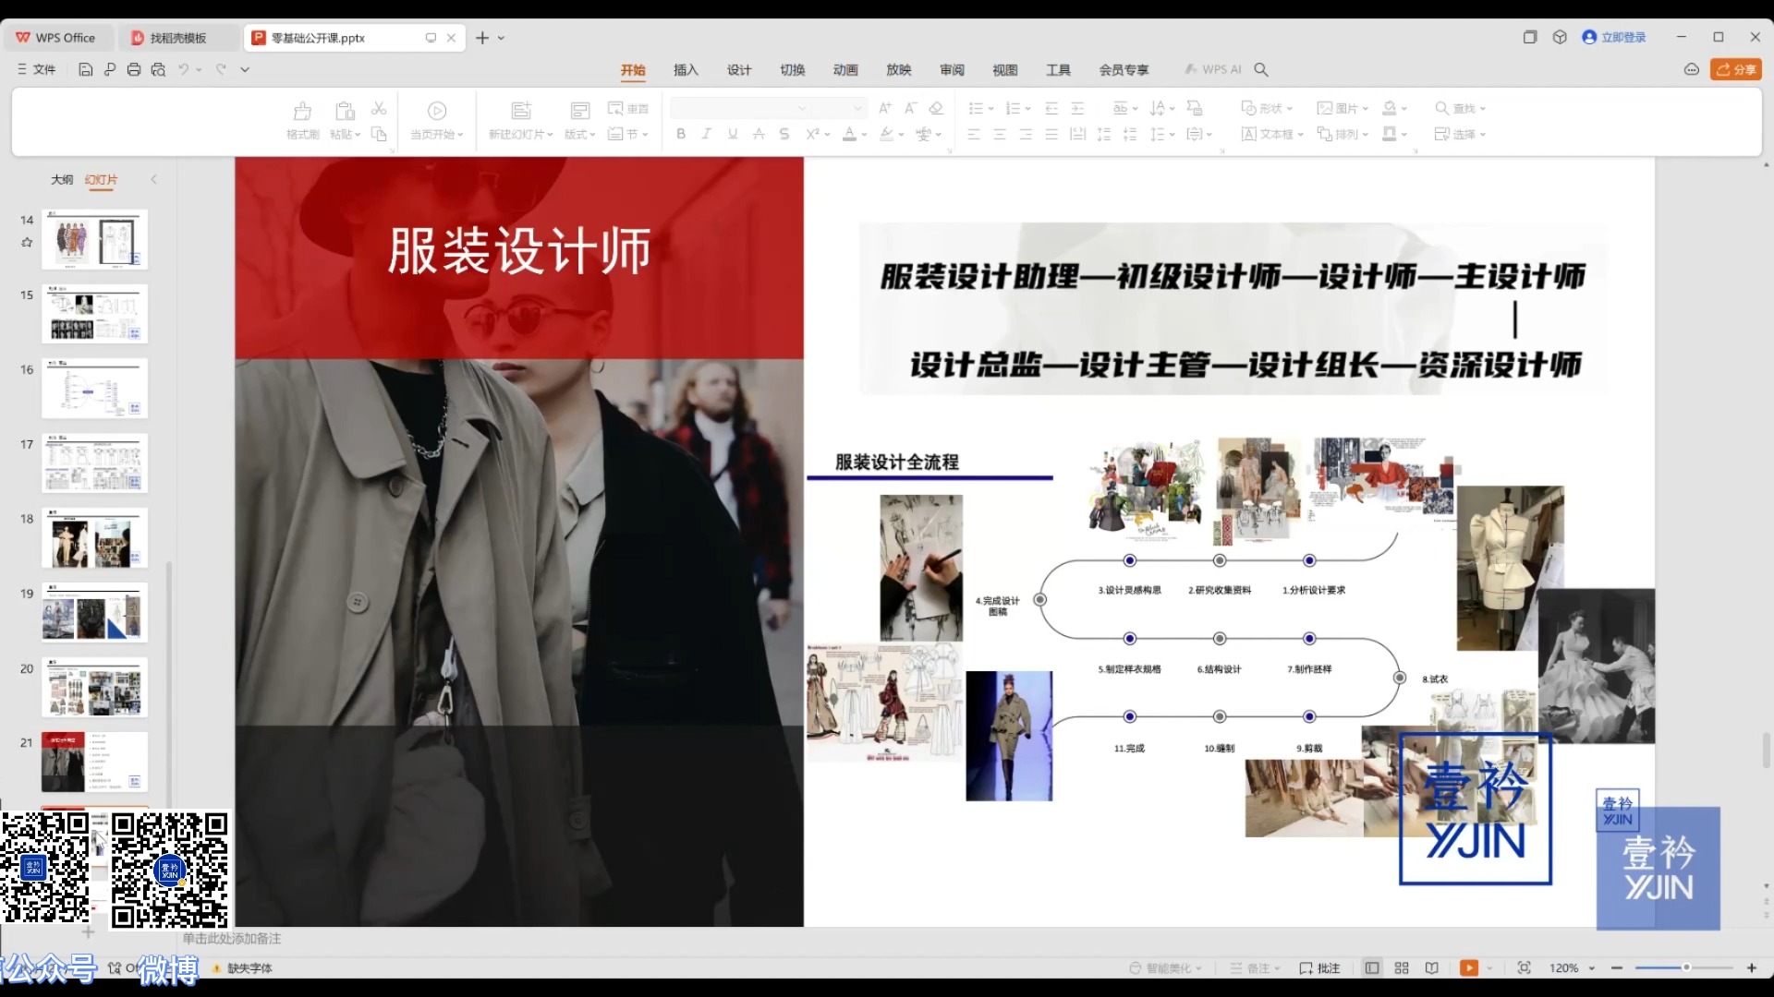Click the font color A swatch
Screen dimensions: 1774x997
(x=849, y=134)
